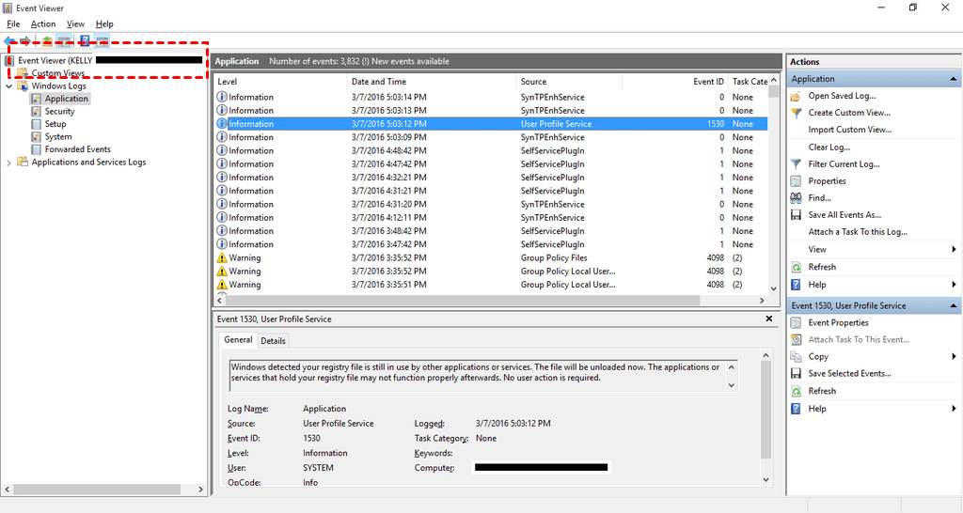This screenshot has width=963, height=513.
Task: Expand Applications and Services Logs node
Action: pos(9,163)
